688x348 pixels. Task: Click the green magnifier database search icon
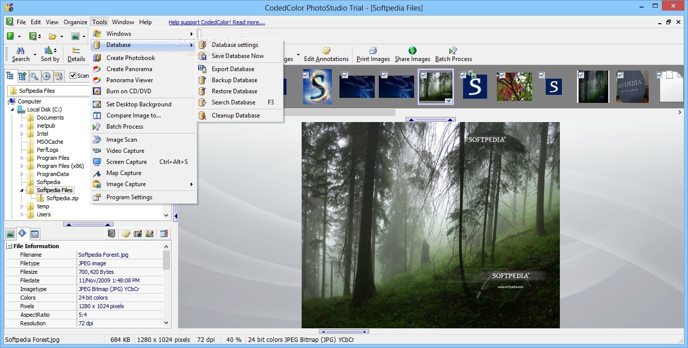coord(32,36)
